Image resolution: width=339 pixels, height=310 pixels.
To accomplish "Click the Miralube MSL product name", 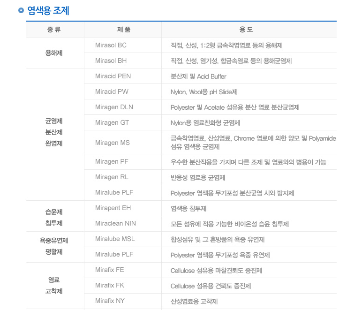I will (x=115, y=239).
